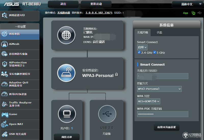The width and height of the screenshot is (204, 140).
Task: Open AiProtection shield icon
Action: (5, 64)
